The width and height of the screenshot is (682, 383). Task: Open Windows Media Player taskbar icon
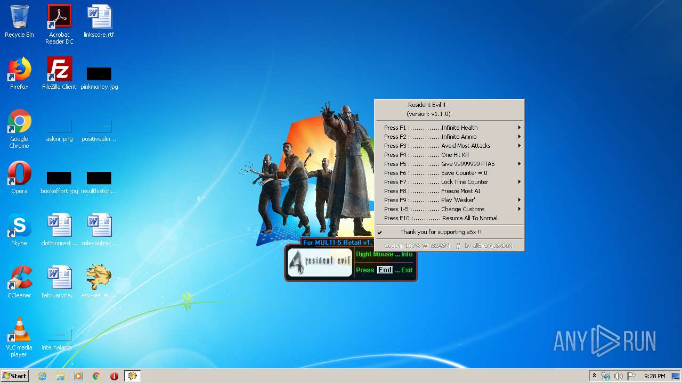[x=78, y=376]
